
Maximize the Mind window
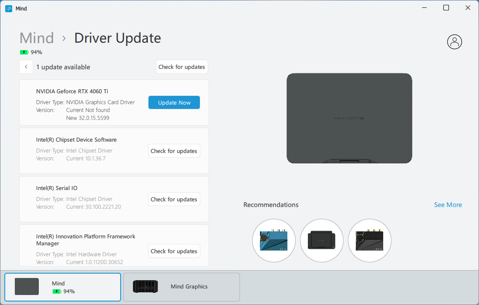(446, 8)
